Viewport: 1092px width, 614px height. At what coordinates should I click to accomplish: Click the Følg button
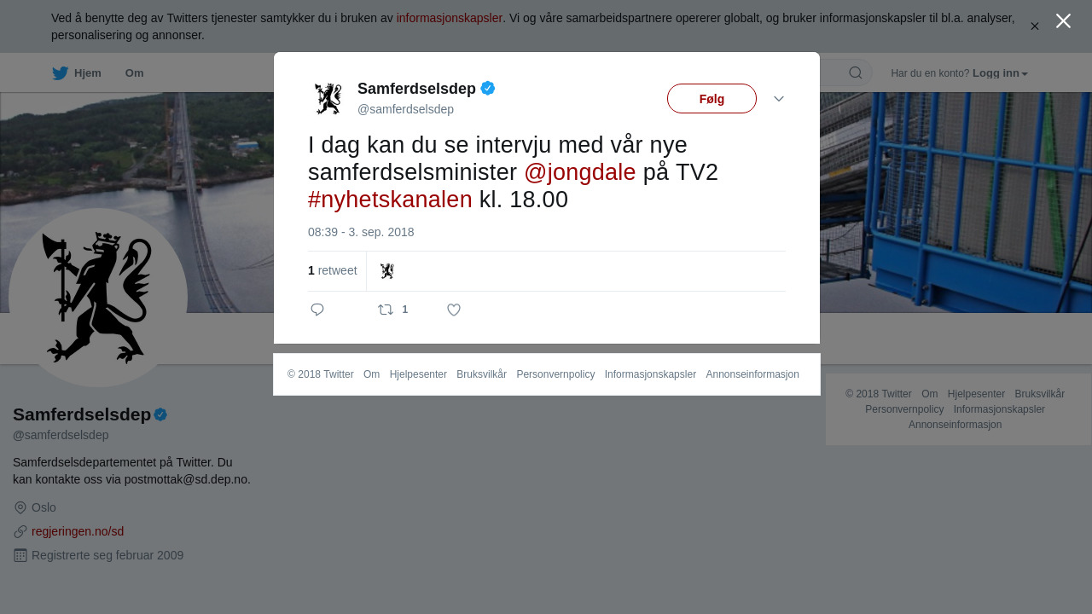(x=712, y=99)
